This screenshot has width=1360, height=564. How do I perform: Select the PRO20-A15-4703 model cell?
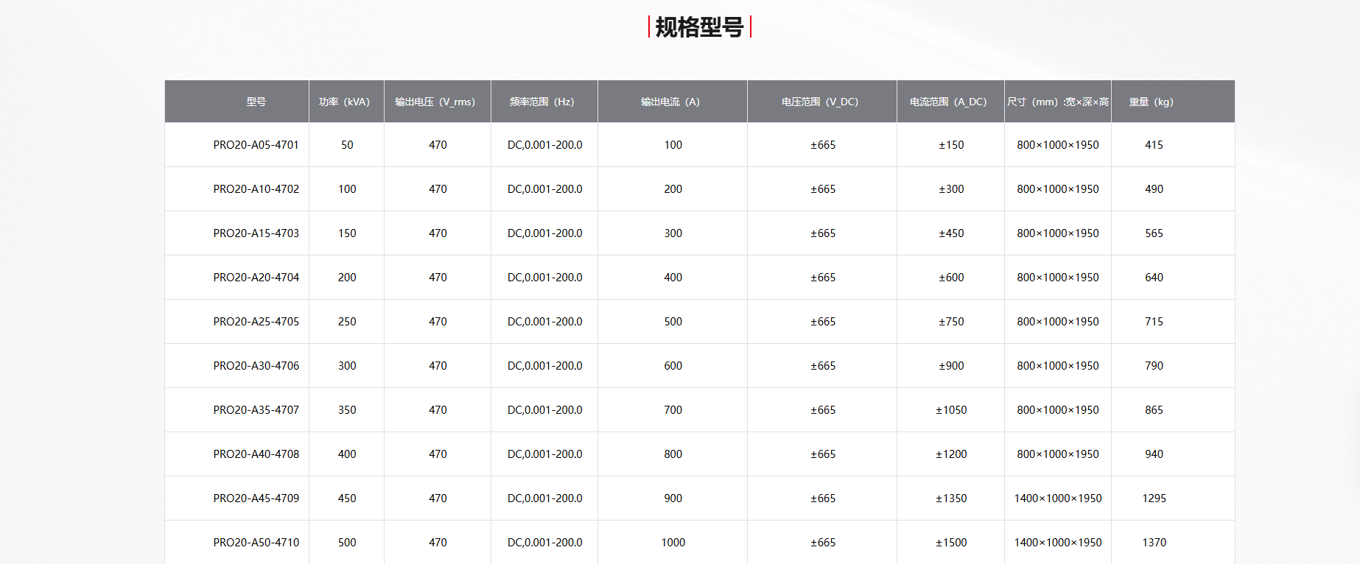click(256, 233)
